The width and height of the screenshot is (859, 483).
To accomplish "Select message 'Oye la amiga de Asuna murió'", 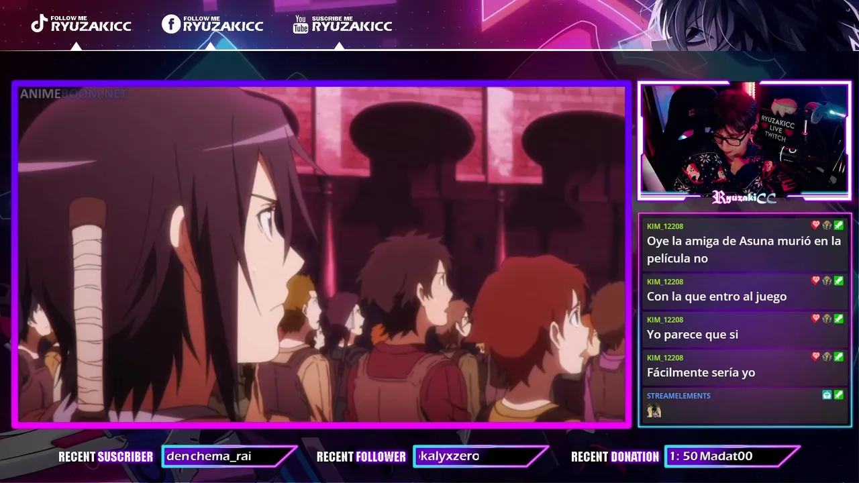I will pos(744,250).
